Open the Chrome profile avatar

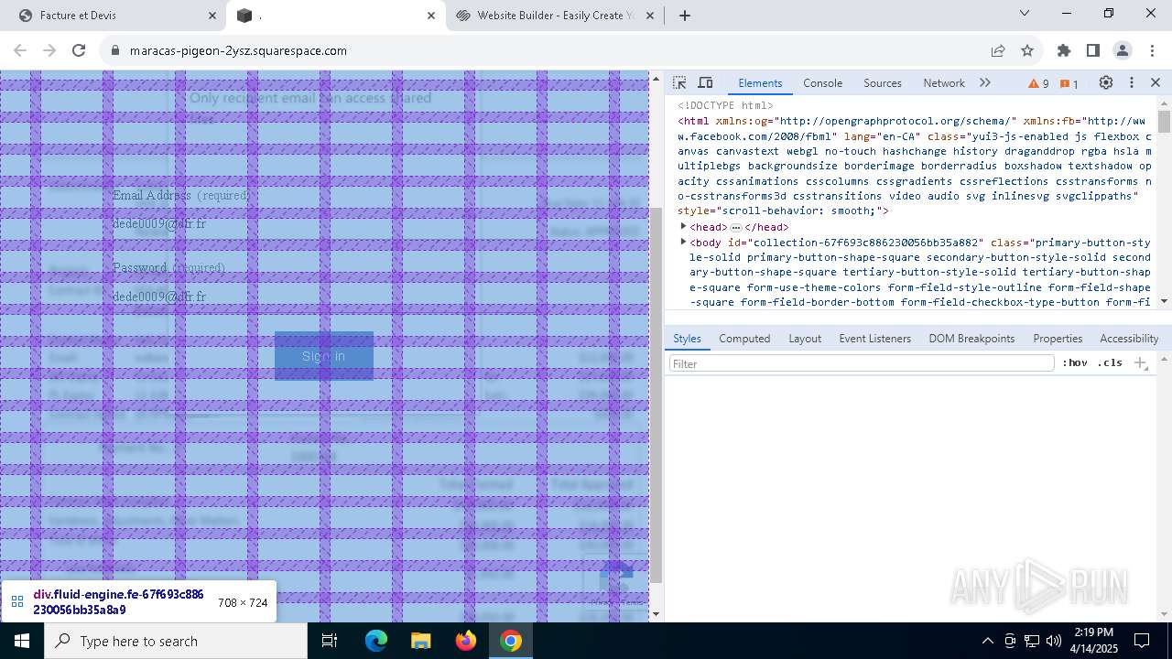pos(1123,50)
